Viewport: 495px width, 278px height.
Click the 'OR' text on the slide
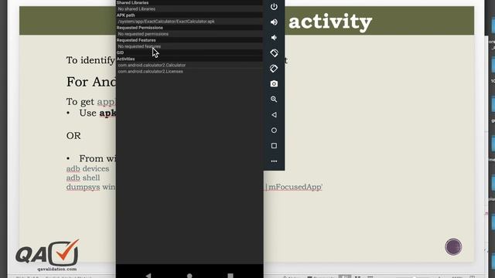[73, 136]
